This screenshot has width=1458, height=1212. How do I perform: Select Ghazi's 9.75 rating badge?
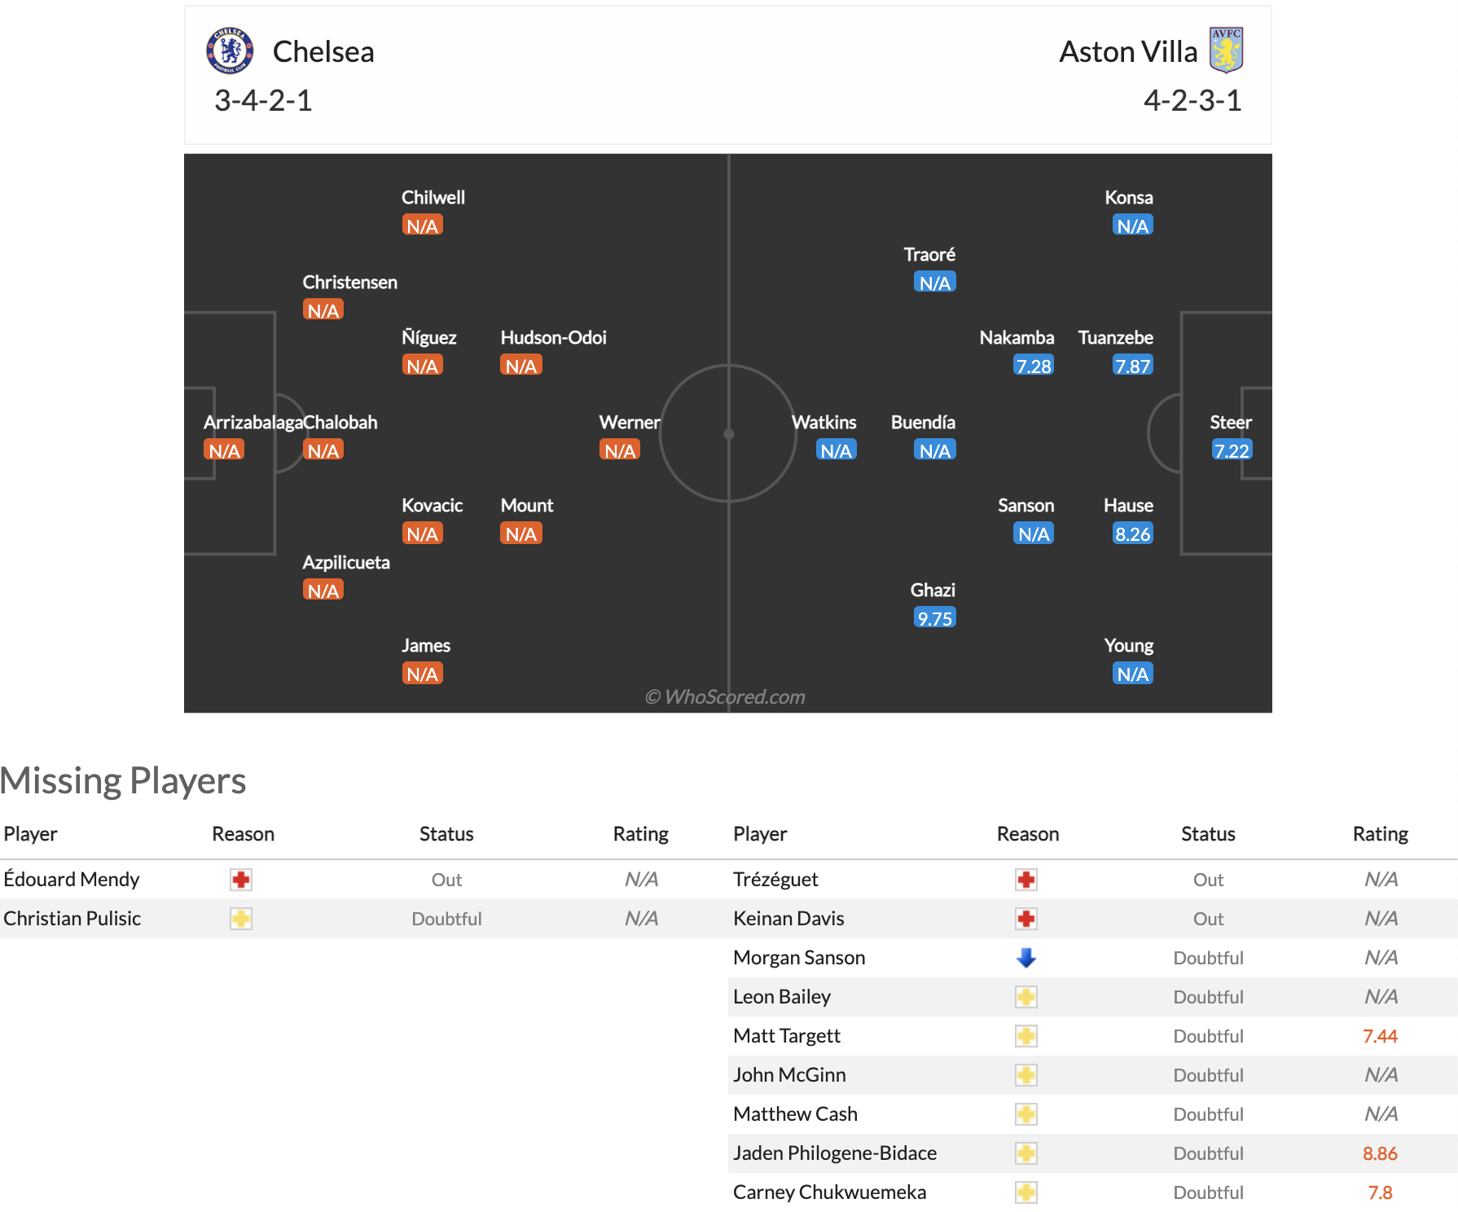(x=934, y=618)
